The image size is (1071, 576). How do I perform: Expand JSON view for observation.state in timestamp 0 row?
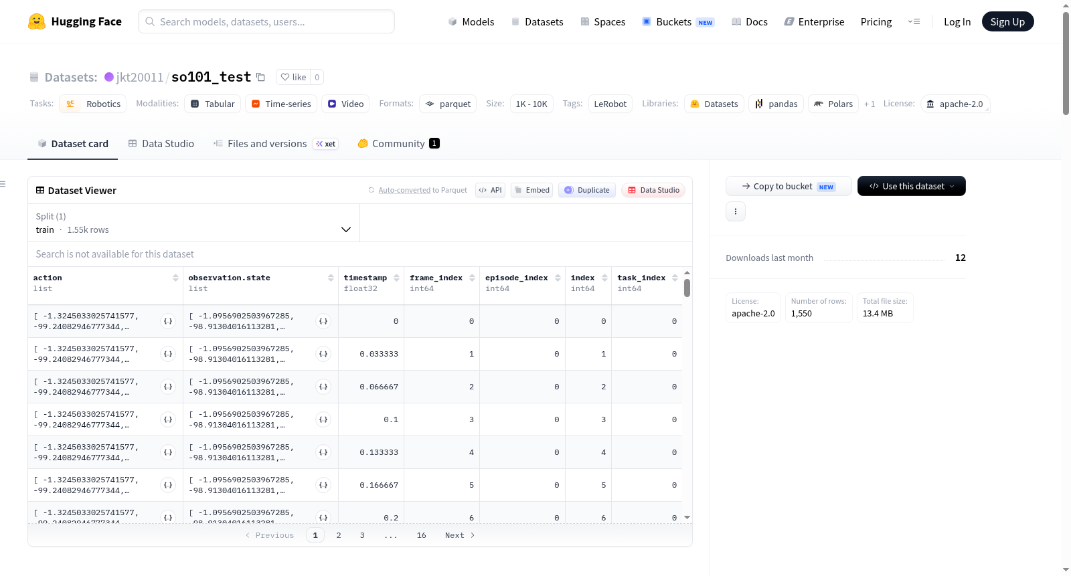click(x=323, y=321)
